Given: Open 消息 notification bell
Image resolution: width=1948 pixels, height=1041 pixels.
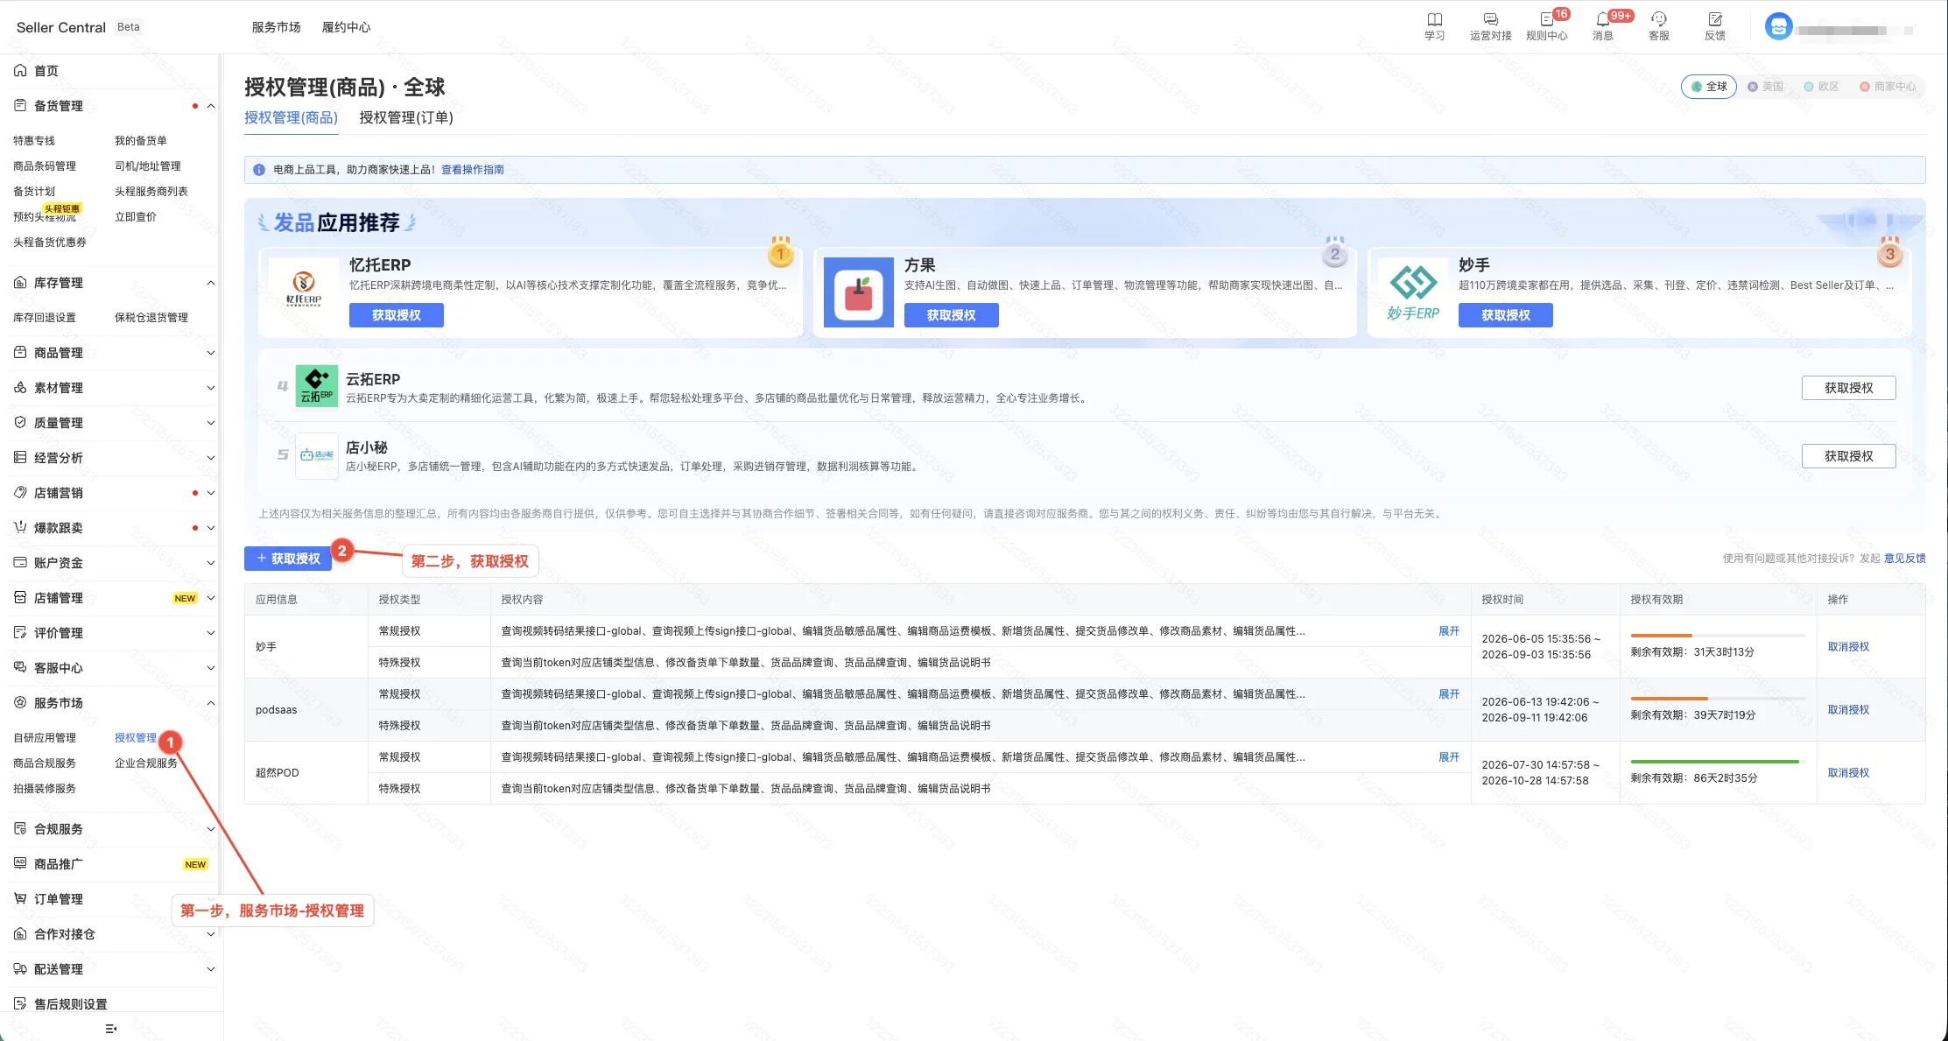Looking at the screenshot, I should 1602,19.
